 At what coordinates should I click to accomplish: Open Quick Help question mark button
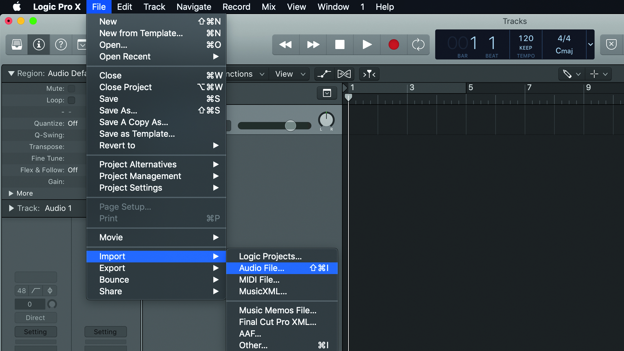coord(61,45)
